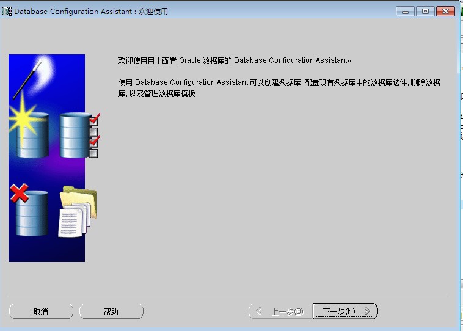The image size is (463, 331).
Task: Close the Database Configuration Assistant window
Action: (445, 12)
